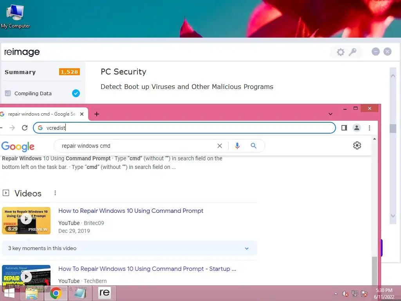The height and width of the screenshot is (301, 401).
Task: Open the My Computer desktop icon
Action: click(15, 16)
